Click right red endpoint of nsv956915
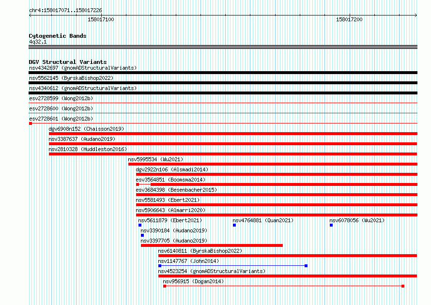Screen dimensions: 431x305 (x=403, y=286)
